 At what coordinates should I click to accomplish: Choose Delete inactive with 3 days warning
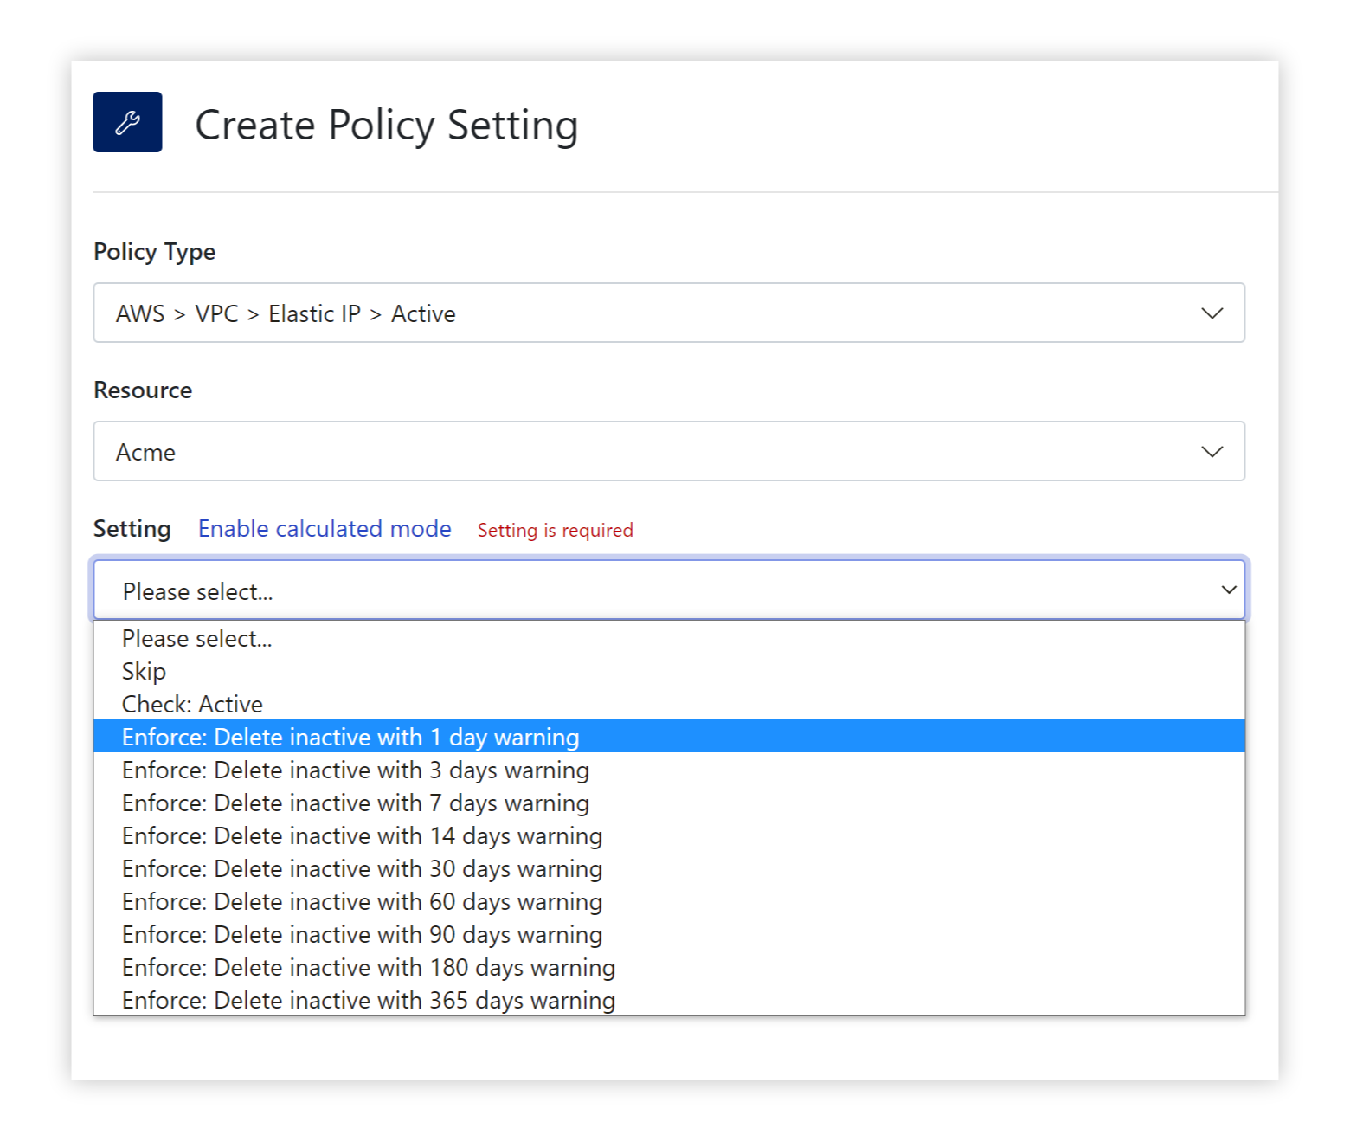pos(669,770)
